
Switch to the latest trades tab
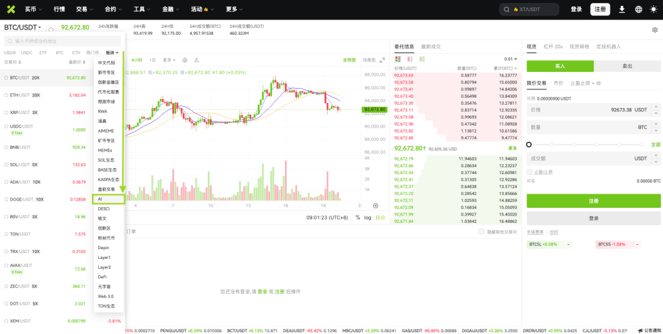pos(431,47)
